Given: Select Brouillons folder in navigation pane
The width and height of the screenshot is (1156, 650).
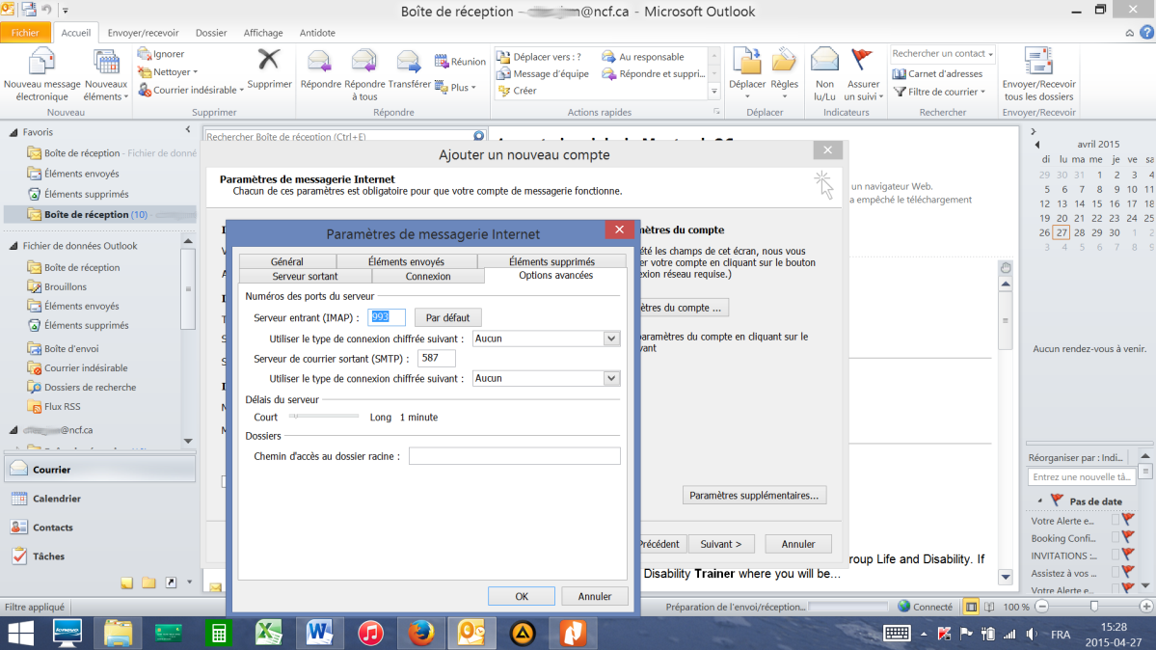Looking at the screenshot, I should click(65, 287).
